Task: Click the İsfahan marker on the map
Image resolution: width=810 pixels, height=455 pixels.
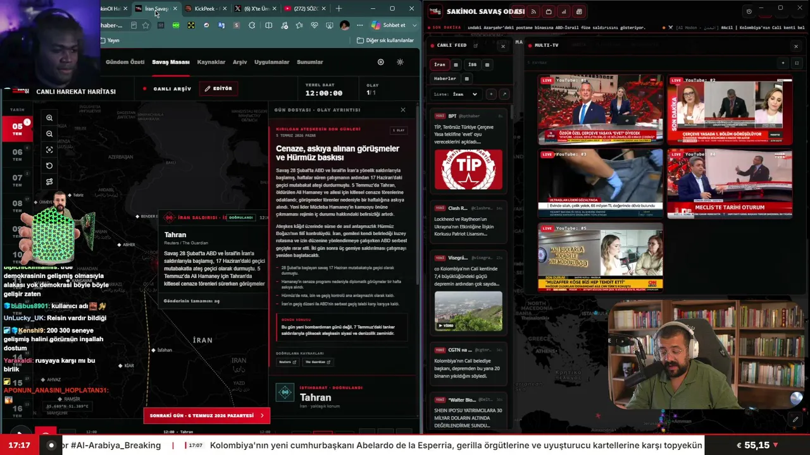Action: point(153,349)
